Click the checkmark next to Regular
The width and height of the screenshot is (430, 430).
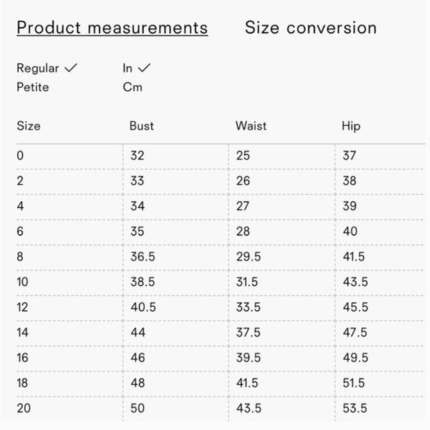pyautogui.click(x=71, y=68)
